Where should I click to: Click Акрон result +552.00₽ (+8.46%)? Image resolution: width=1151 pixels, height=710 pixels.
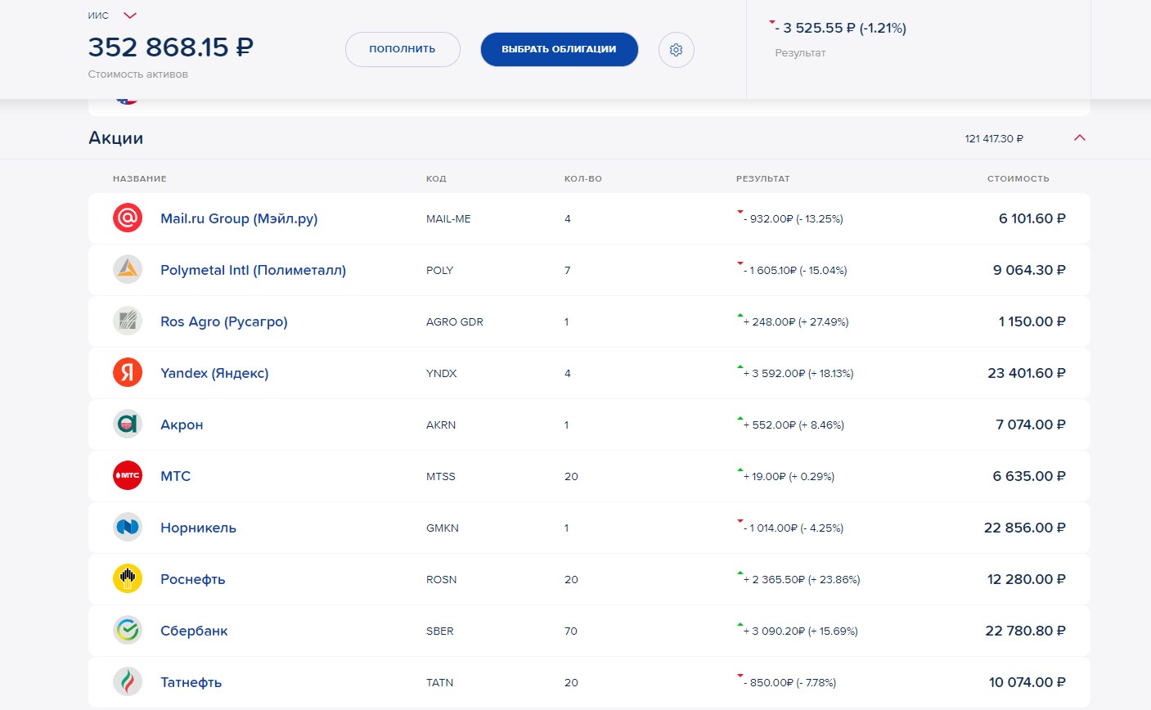(x=794, y=425)
